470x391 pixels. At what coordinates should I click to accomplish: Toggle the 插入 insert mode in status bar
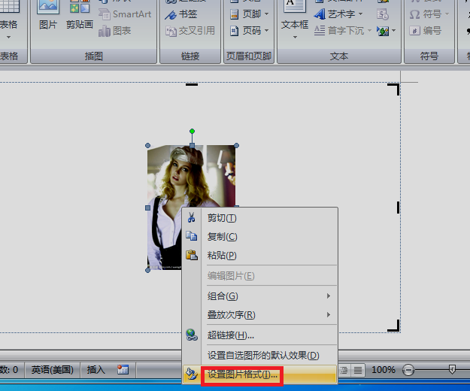[x=96, y=370]
